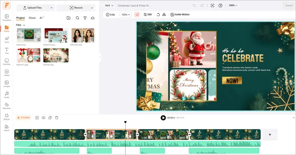
Task: Add a new scene with plus button
Action: (270, 135)
